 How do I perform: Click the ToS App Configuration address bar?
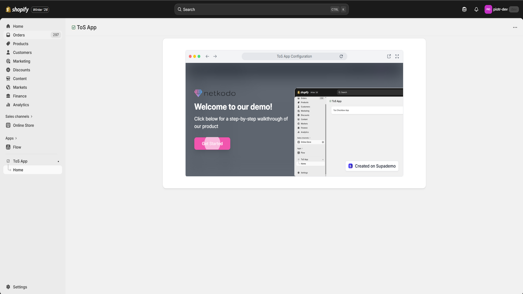pyautogui.click(x=294, y=57)
